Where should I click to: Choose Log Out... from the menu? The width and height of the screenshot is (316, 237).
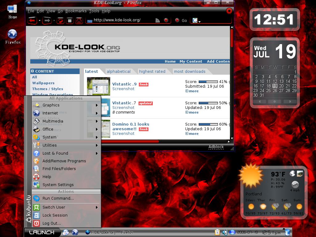pyautogui.click(x=66, y=223)
